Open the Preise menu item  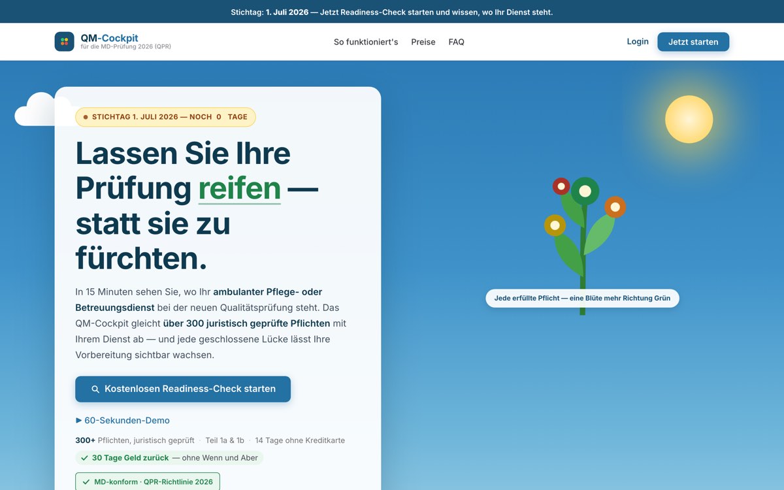(x=423, y=42)
